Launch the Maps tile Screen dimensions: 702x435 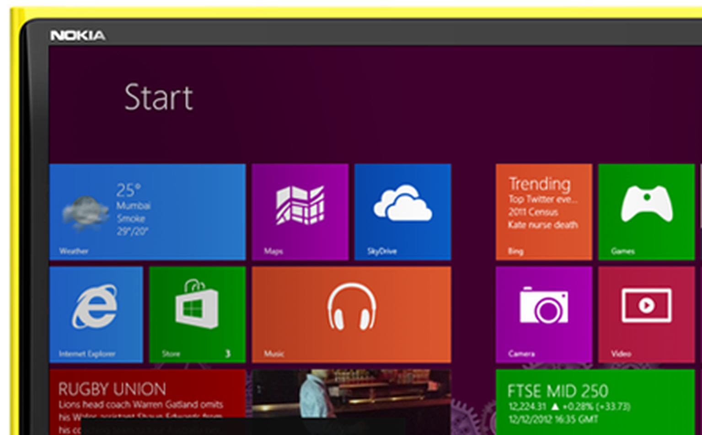point(300,212)
